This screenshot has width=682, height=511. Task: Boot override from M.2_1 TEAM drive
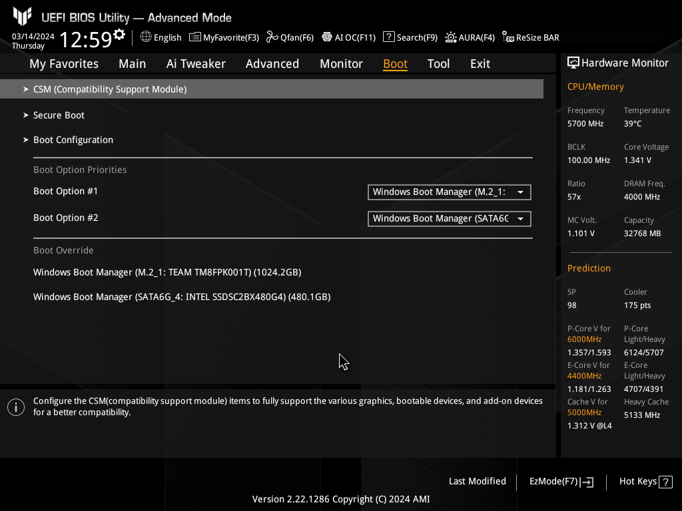click(167, 272)
